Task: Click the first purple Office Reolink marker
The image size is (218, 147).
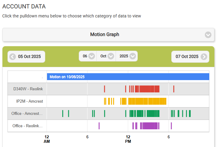Action: (99, 126)
